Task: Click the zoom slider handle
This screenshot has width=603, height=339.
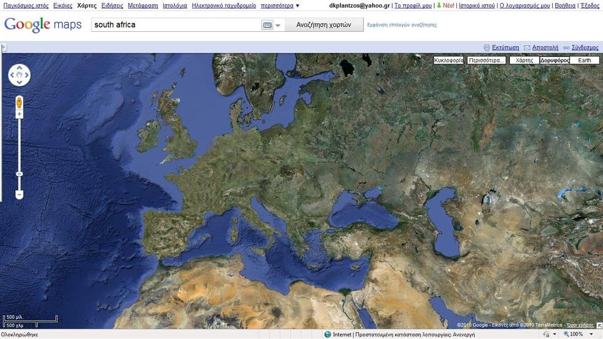Action: [19, 174]
